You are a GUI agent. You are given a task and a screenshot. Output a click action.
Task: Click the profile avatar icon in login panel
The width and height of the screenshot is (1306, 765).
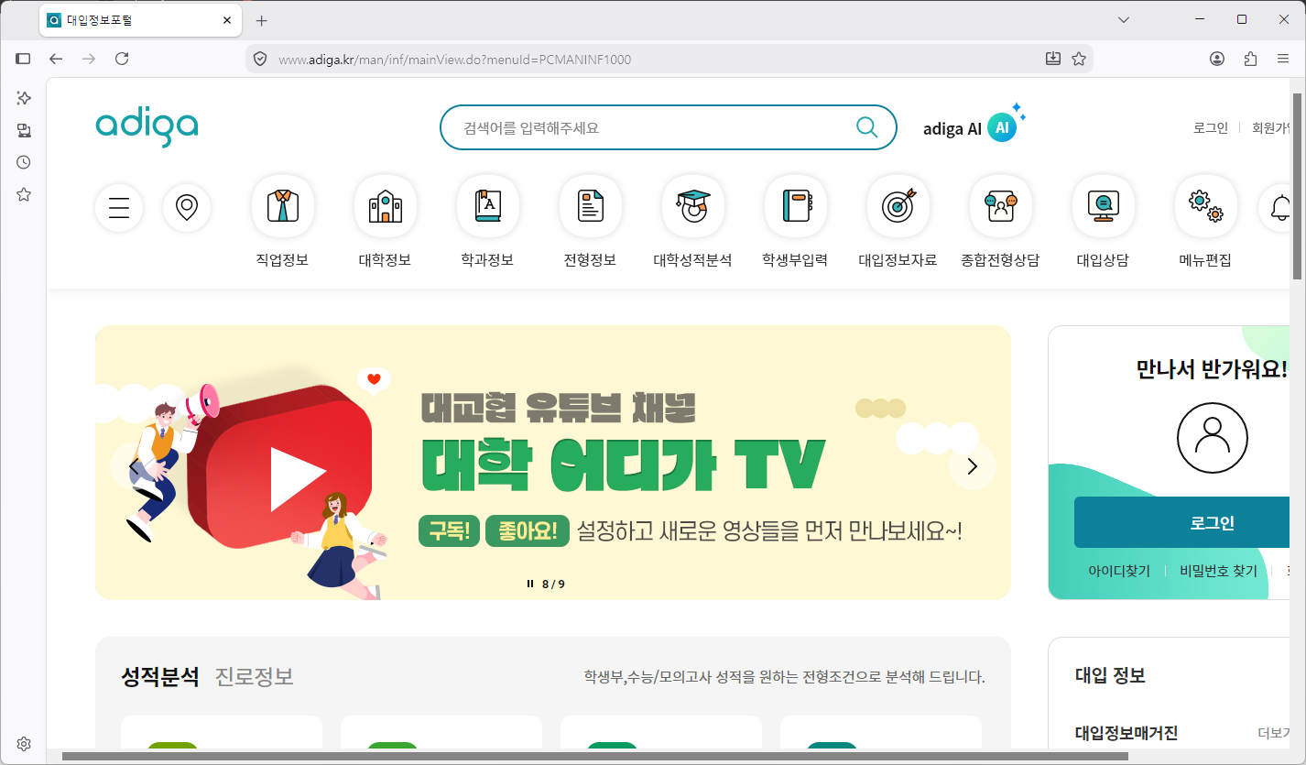[x=1213, y=438]
